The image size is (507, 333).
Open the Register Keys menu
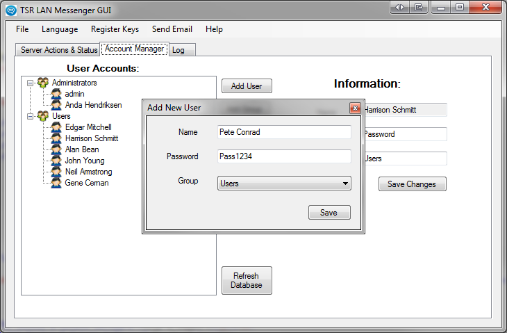115,29
